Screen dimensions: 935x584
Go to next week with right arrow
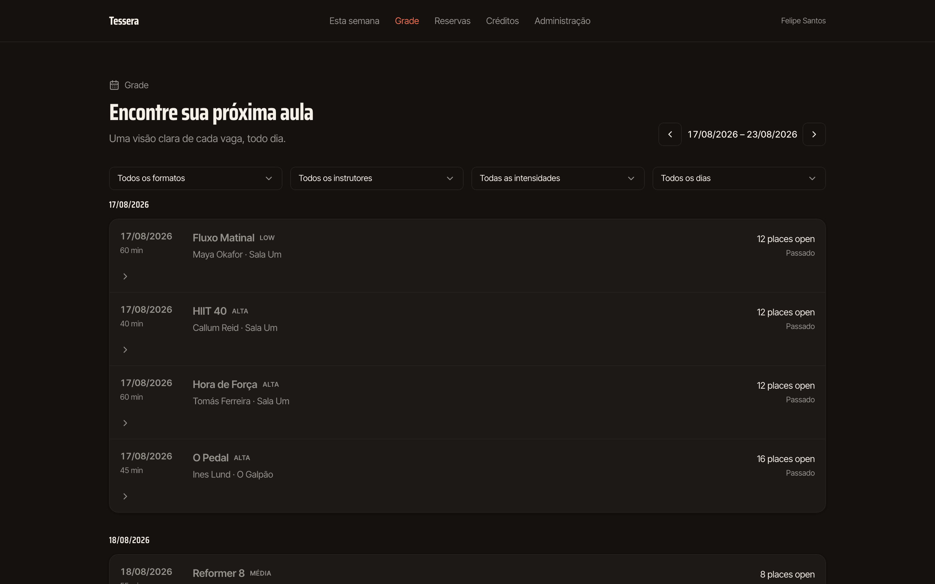click(814, 134)
